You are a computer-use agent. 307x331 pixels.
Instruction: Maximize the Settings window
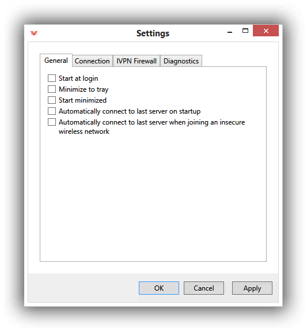245,31
